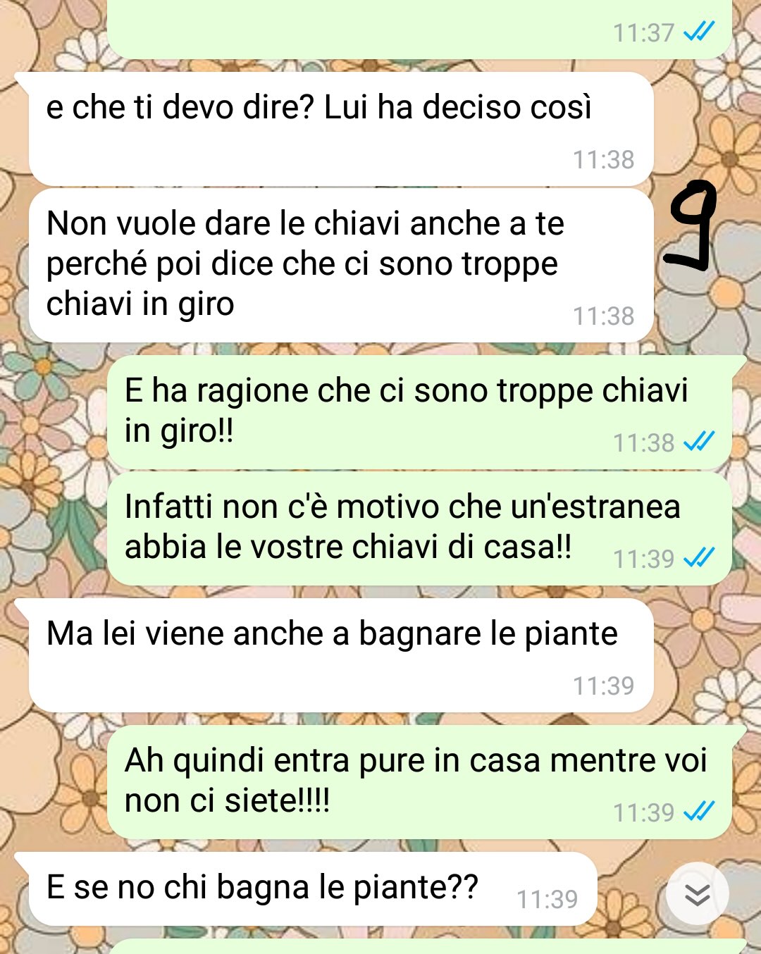This screenshot has height=954, width=761.
Task: Select message 'Ah quindi entra pure in casa'
Action: 420,782
